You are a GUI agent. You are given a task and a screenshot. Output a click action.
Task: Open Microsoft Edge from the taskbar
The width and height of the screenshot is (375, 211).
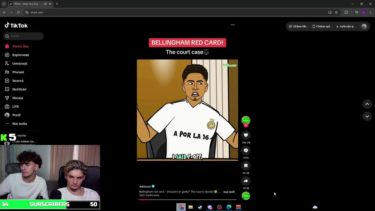229,207
